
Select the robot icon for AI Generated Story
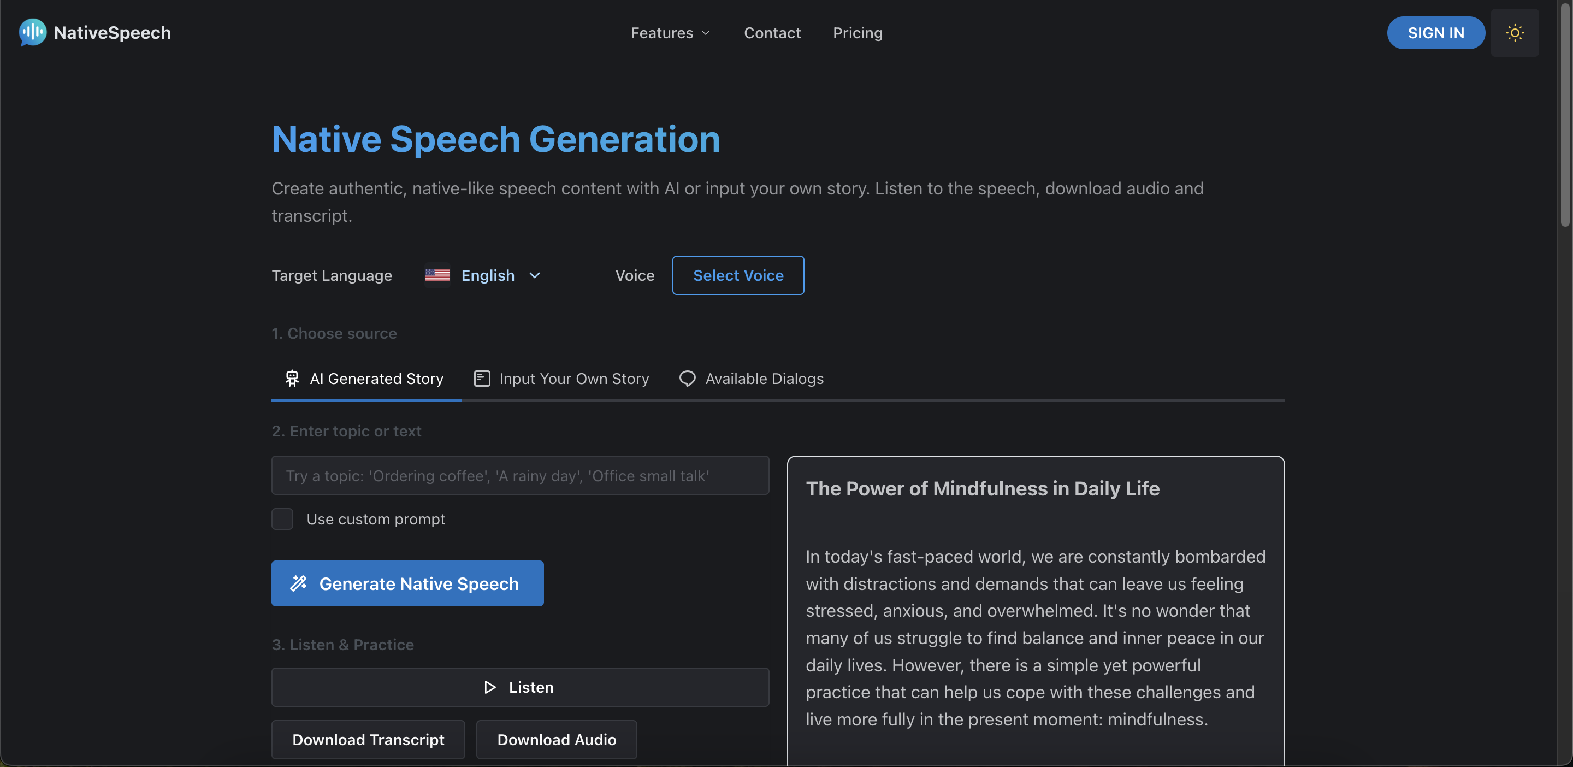tap(292, 378)
